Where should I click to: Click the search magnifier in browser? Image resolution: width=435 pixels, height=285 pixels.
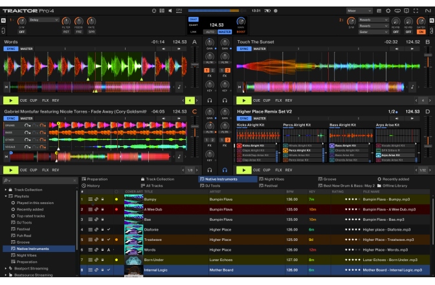pyautogui.click(x=6, y=180)
